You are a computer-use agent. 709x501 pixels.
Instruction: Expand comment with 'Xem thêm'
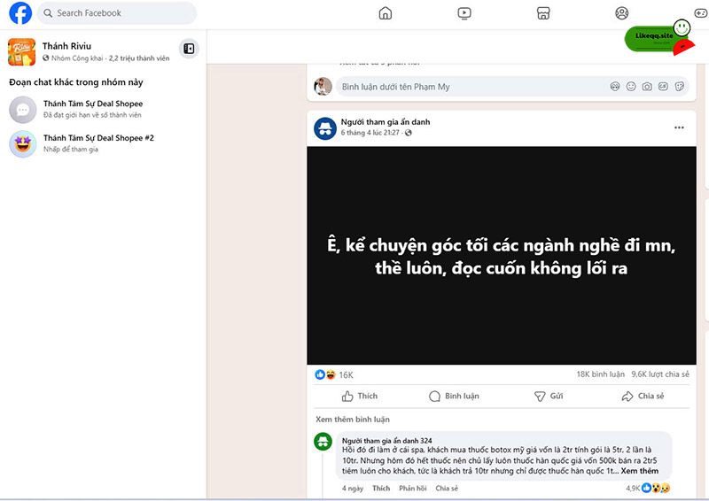[639, 471]
